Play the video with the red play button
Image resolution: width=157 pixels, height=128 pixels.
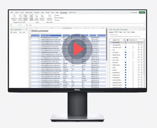[x=77, y=49]
